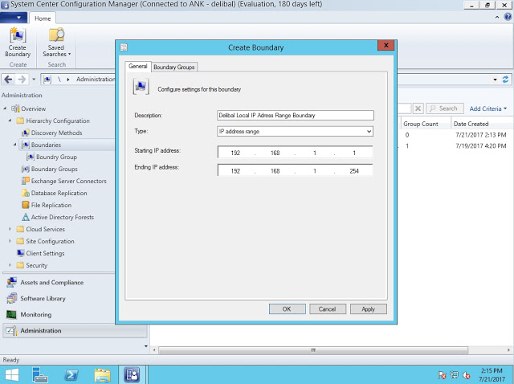Open Saved Searches in the ribbon
This screenshot has width=514, height=384.
click(56, 41)
